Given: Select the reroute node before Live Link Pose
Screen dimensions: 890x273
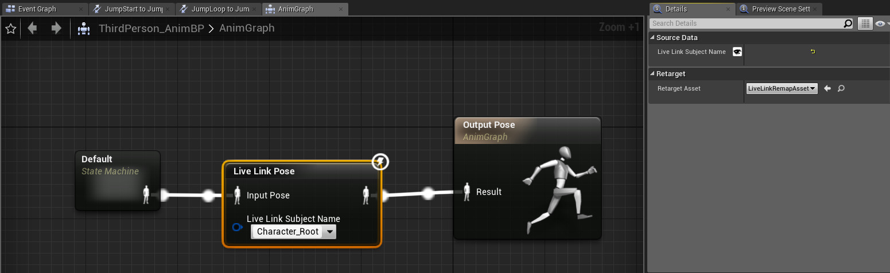Looking at the screenshot, I should click(x=208, y=196).
